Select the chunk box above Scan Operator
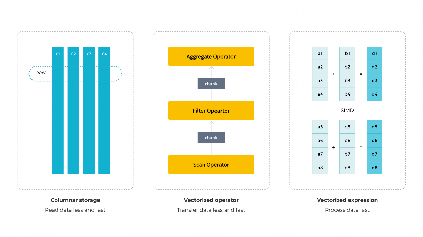Screen dimensions: 423x237 pos(211,138)
